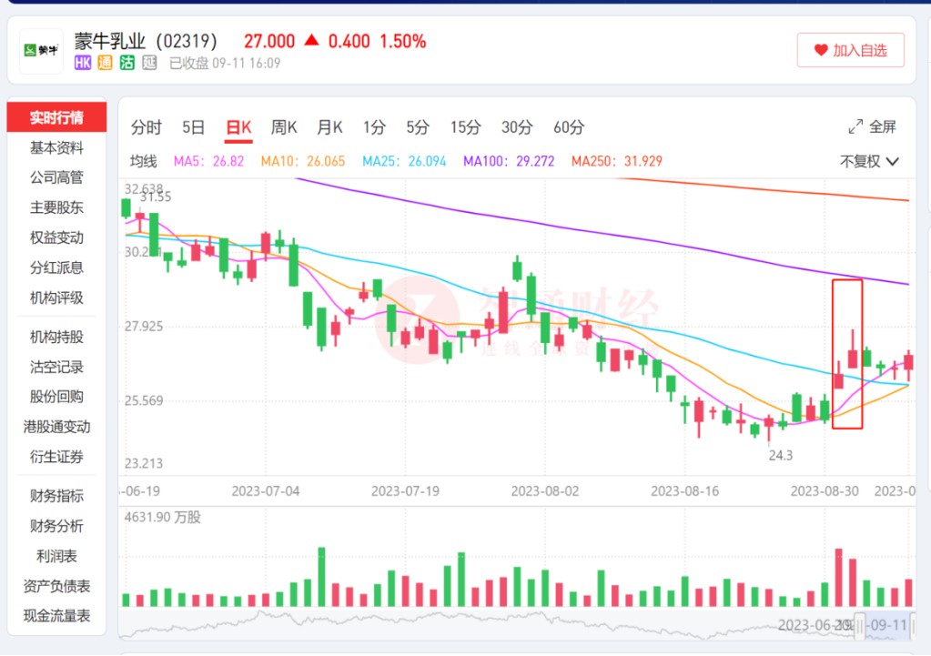Click the gray 延 delayed-quote badge
This screenshot has width=931, height=656.
[x=149, y=63]
